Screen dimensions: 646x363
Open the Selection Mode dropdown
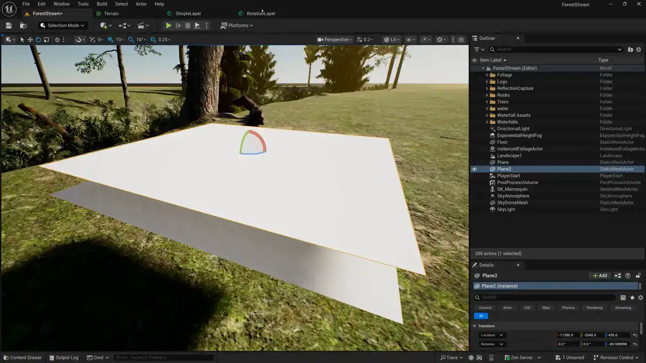point(63,26)
